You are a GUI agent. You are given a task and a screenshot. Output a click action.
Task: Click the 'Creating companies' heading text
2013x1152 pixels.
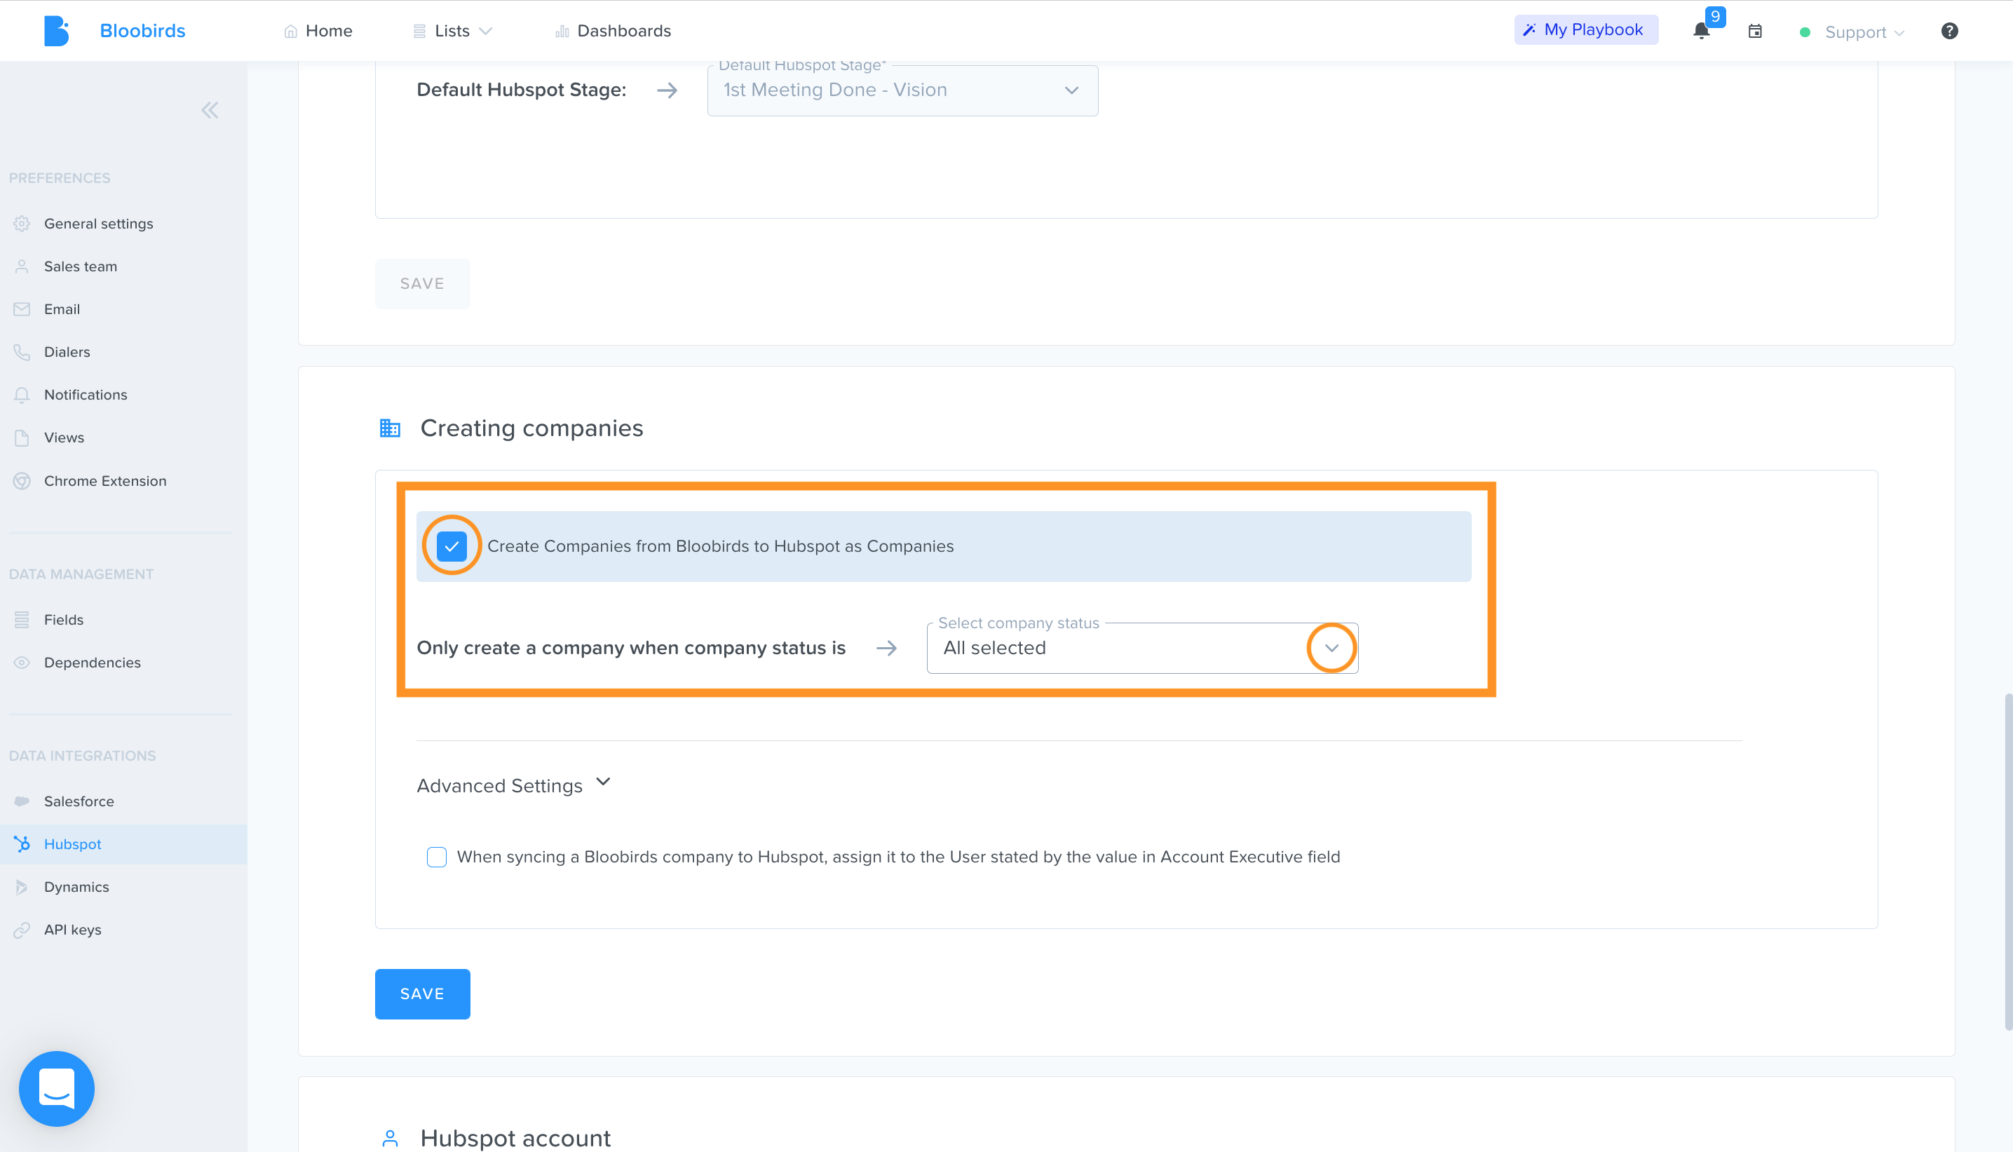531,428
